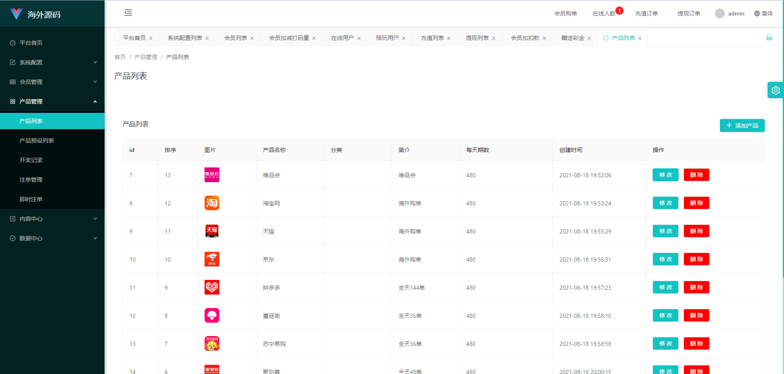Collapse sidebar with the hamburger menu icon
Image resolution: width=784 pixels, height=374 pixels.
[128, 13]
